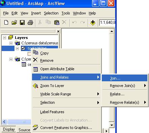Click the Cut scissors icon
Screen dimensions: 149x133
[x=40, y=23]
